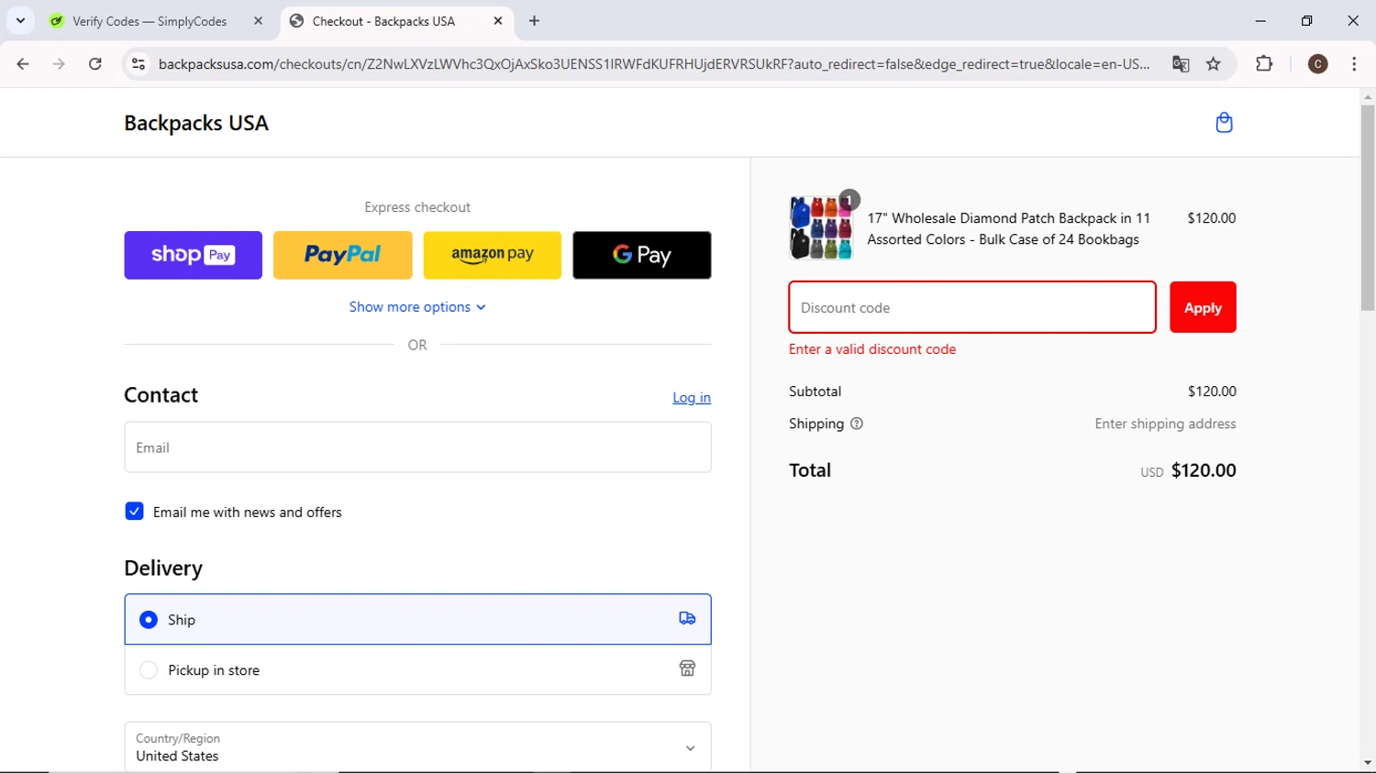1376x773 pixels.
Task: Click the red Apply button
Action: 1203,307
